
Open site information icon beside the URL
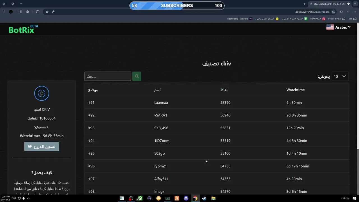click(x=333, y=12)
